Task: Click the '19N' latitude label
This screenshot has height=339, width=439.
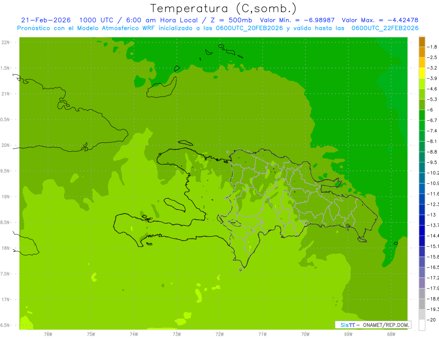Action: [x=5, y=197]
